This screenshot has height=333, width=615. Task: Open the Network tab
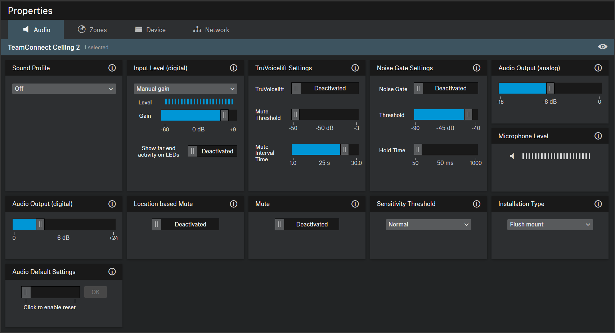[211, 30]
